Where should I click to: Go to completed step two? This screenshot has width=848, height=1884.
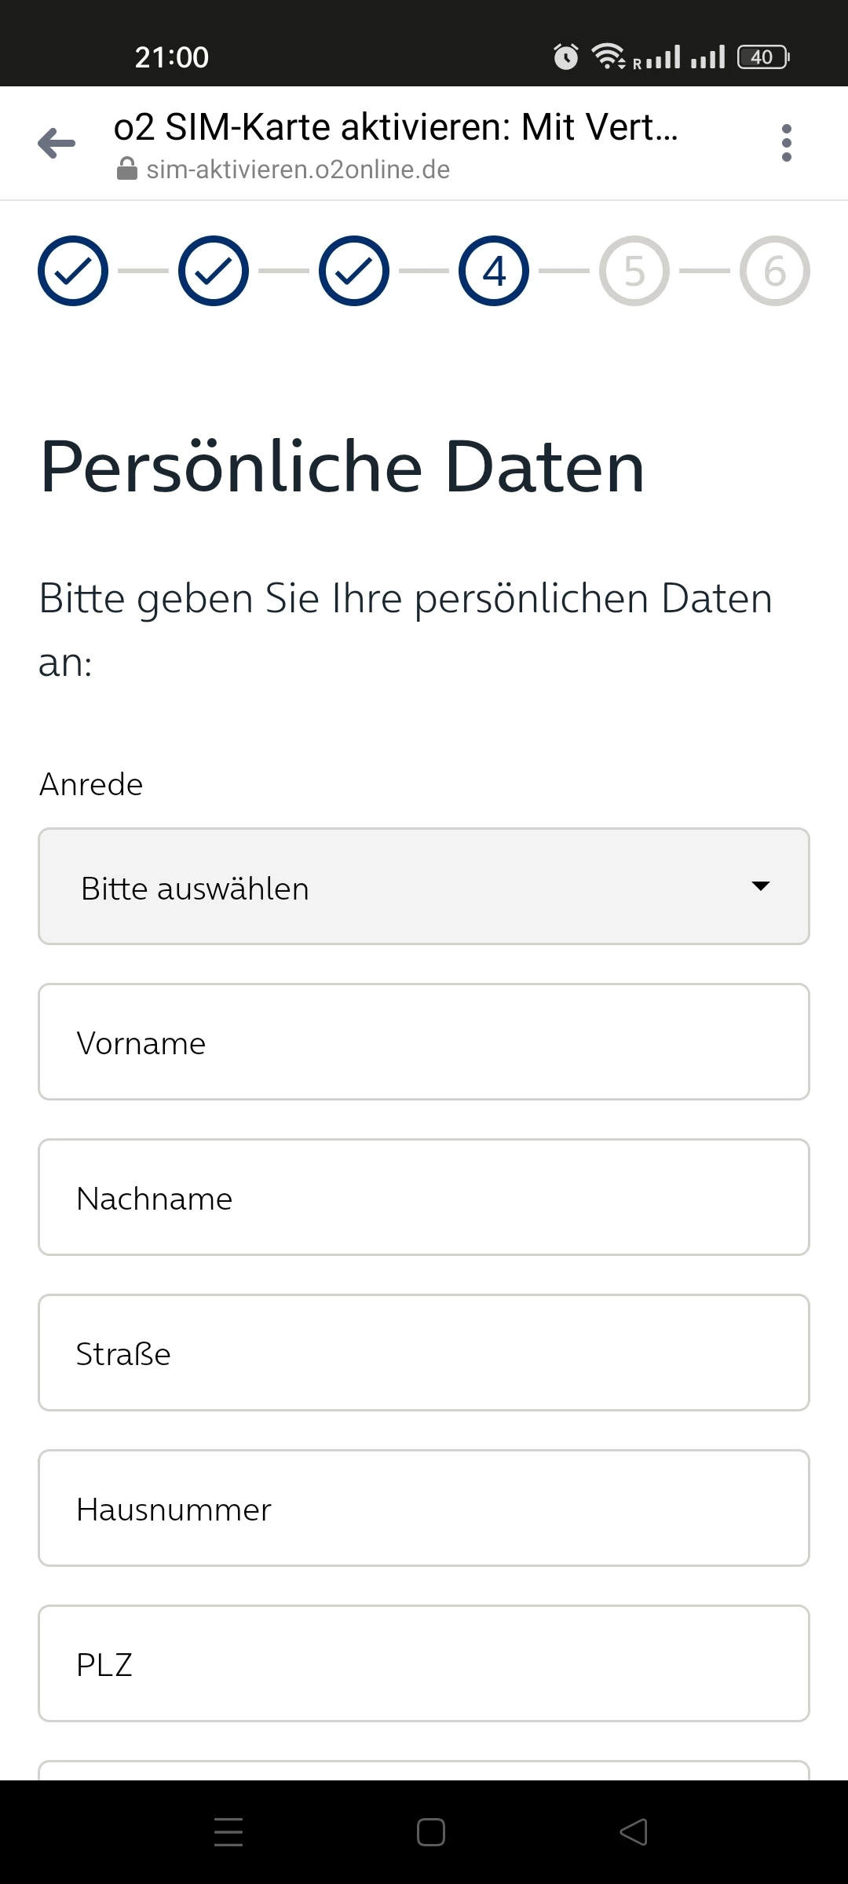click(214, 271)
